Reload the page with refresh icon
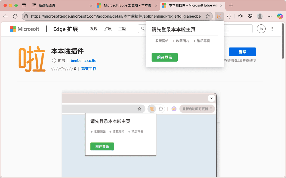 click(x=15, y=16)
